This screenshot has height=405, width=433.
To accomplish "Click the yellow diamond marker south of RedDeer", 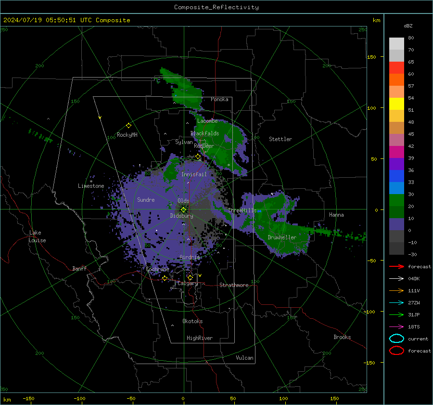I will pyautogui.click(x=198, y=157).
